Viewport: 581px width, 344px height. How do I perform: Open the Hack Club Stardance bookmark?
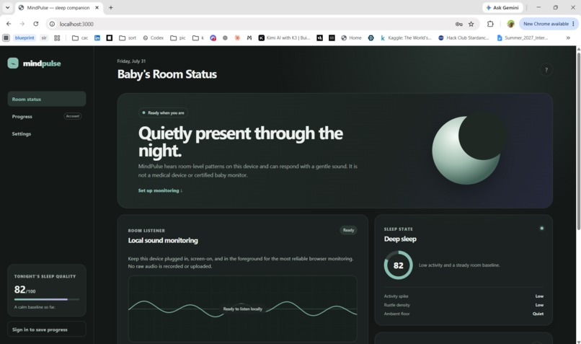pos(464,38)
